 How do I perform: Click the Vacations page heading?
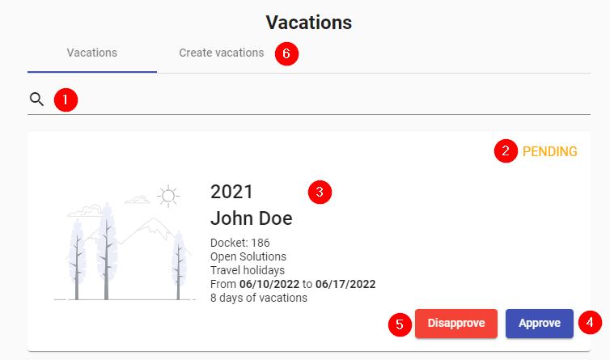(x=308, y=22)
